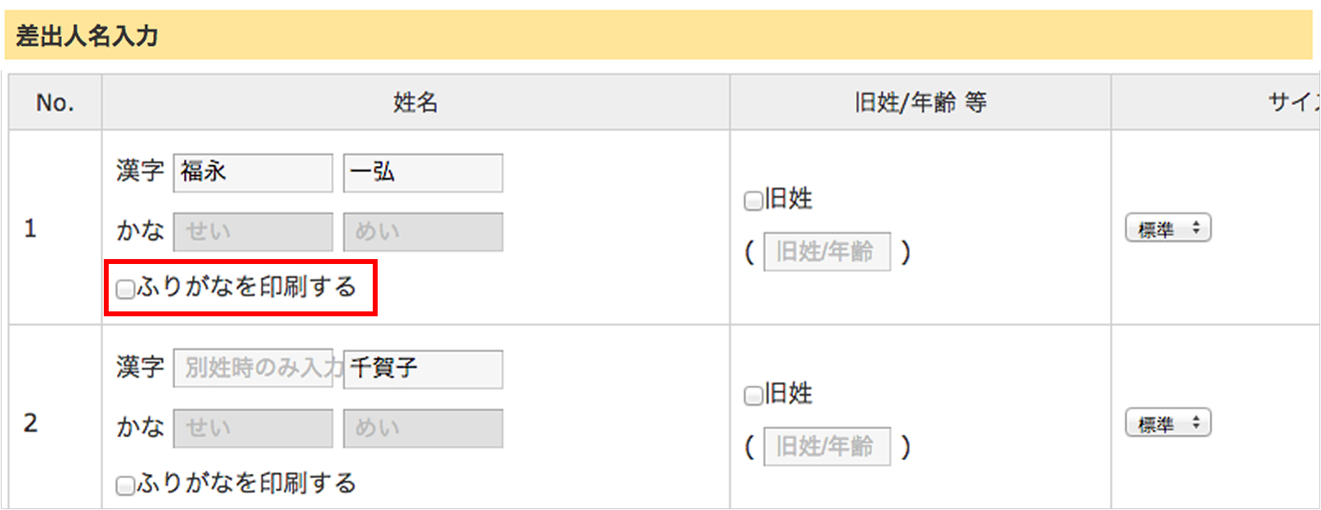Click the row 1 旧姓/年齢 text field

tap(826, 252)
